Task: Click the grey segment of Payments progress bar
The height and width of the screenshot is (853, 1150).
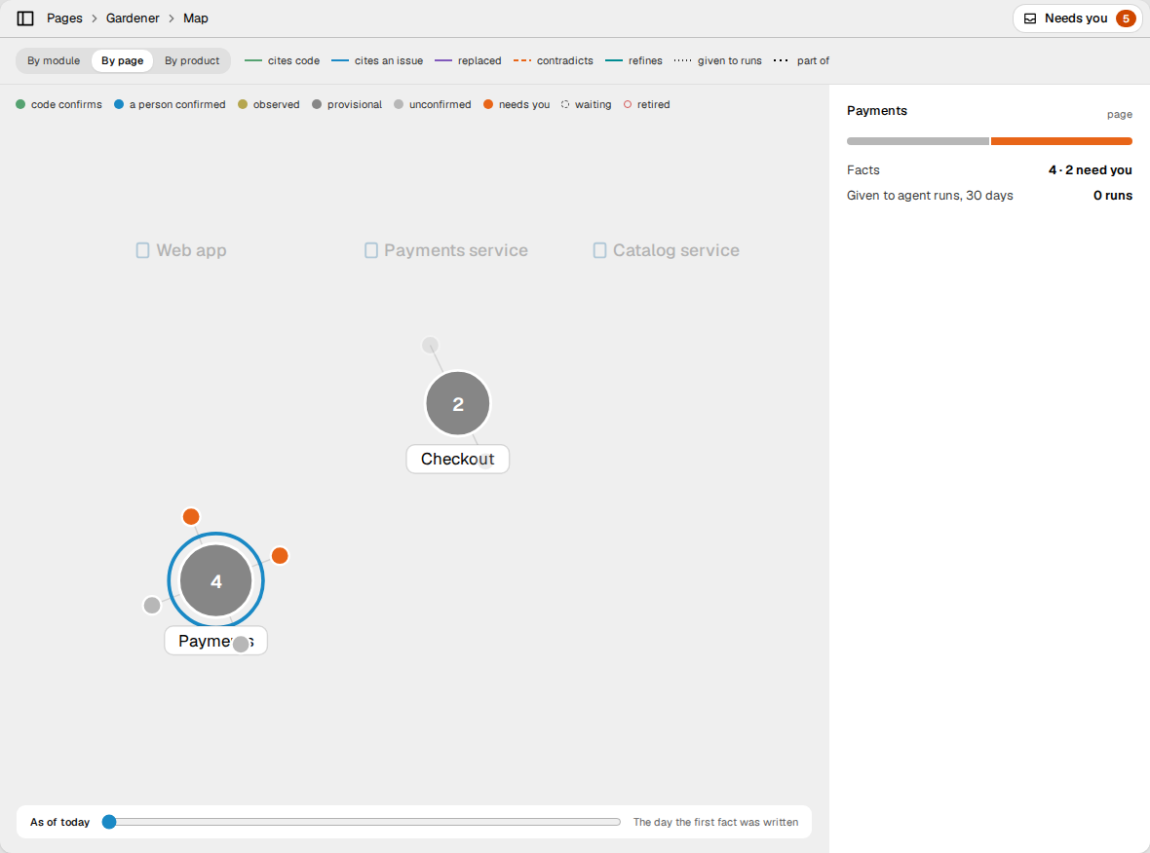Action: pos(917,140)
